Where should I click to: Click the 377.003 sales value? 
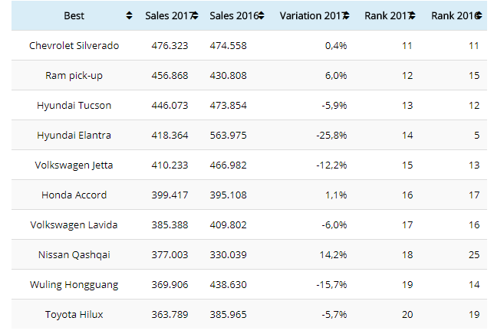click(x=170, y=255)
